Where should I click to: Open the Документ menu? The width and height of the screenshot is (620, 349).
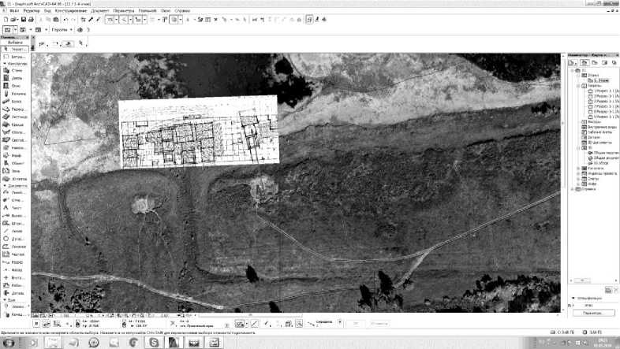[99, 11]
